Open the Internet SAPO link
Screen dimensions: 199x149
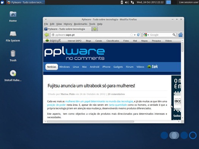[x=74, y=41]
